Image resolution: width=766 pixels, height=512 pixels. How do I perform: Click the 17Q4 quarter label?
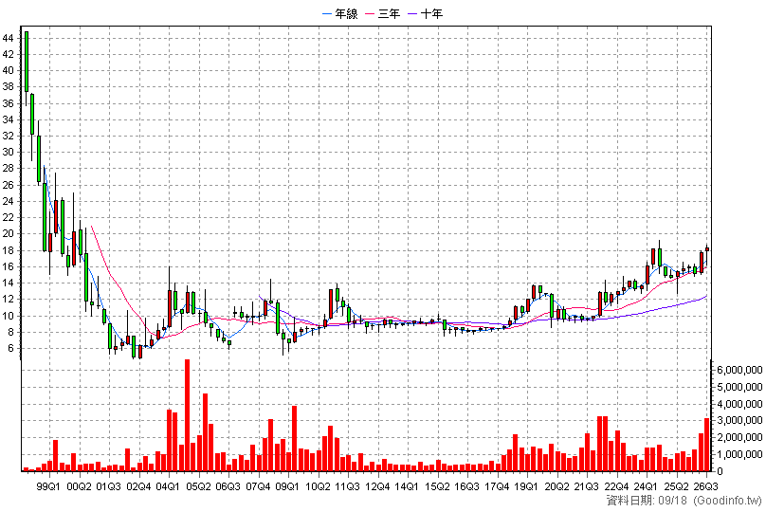pyautogui.click(x=498, y=486)
